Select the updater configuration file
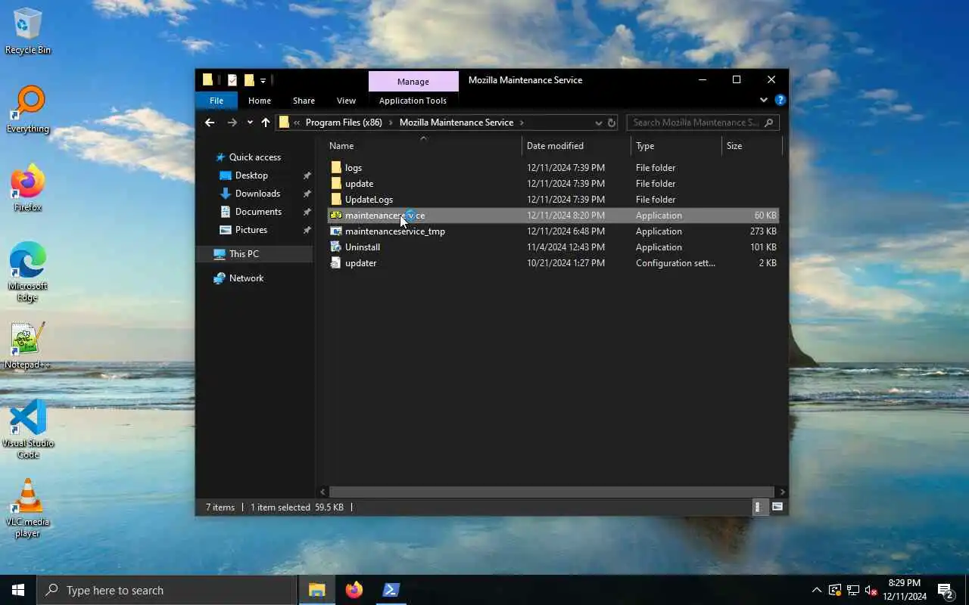 [360, 263]
